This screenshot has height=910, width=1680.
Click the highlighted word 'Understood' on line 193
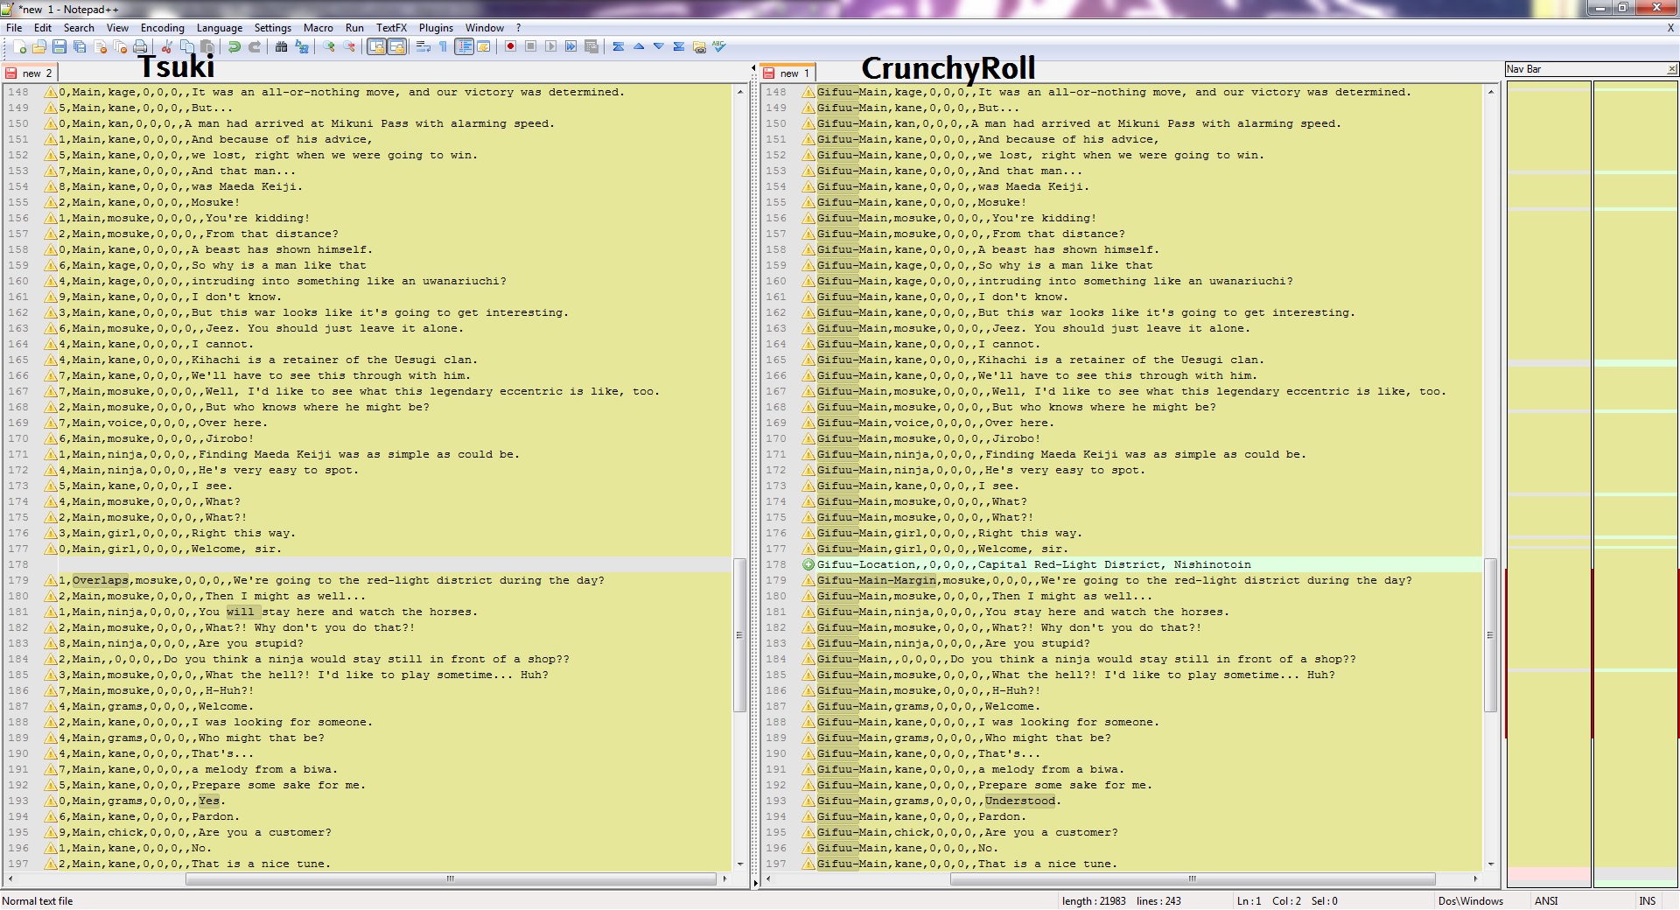(x=1020, y=801)
